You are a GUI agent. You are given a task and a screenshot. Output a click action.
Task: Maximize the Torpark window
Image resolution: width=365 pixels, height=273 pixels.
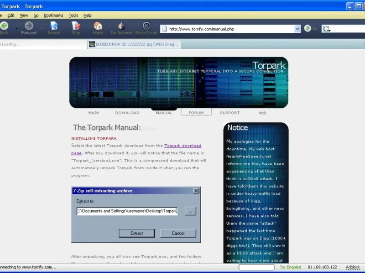[x=359, y=6]
